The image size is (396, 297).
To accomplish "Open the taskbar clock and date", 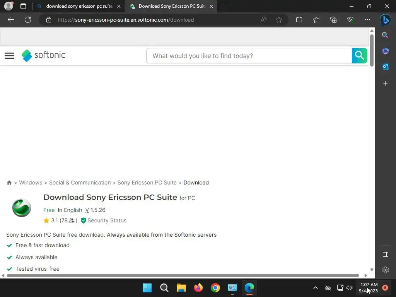I will point(369,288).
